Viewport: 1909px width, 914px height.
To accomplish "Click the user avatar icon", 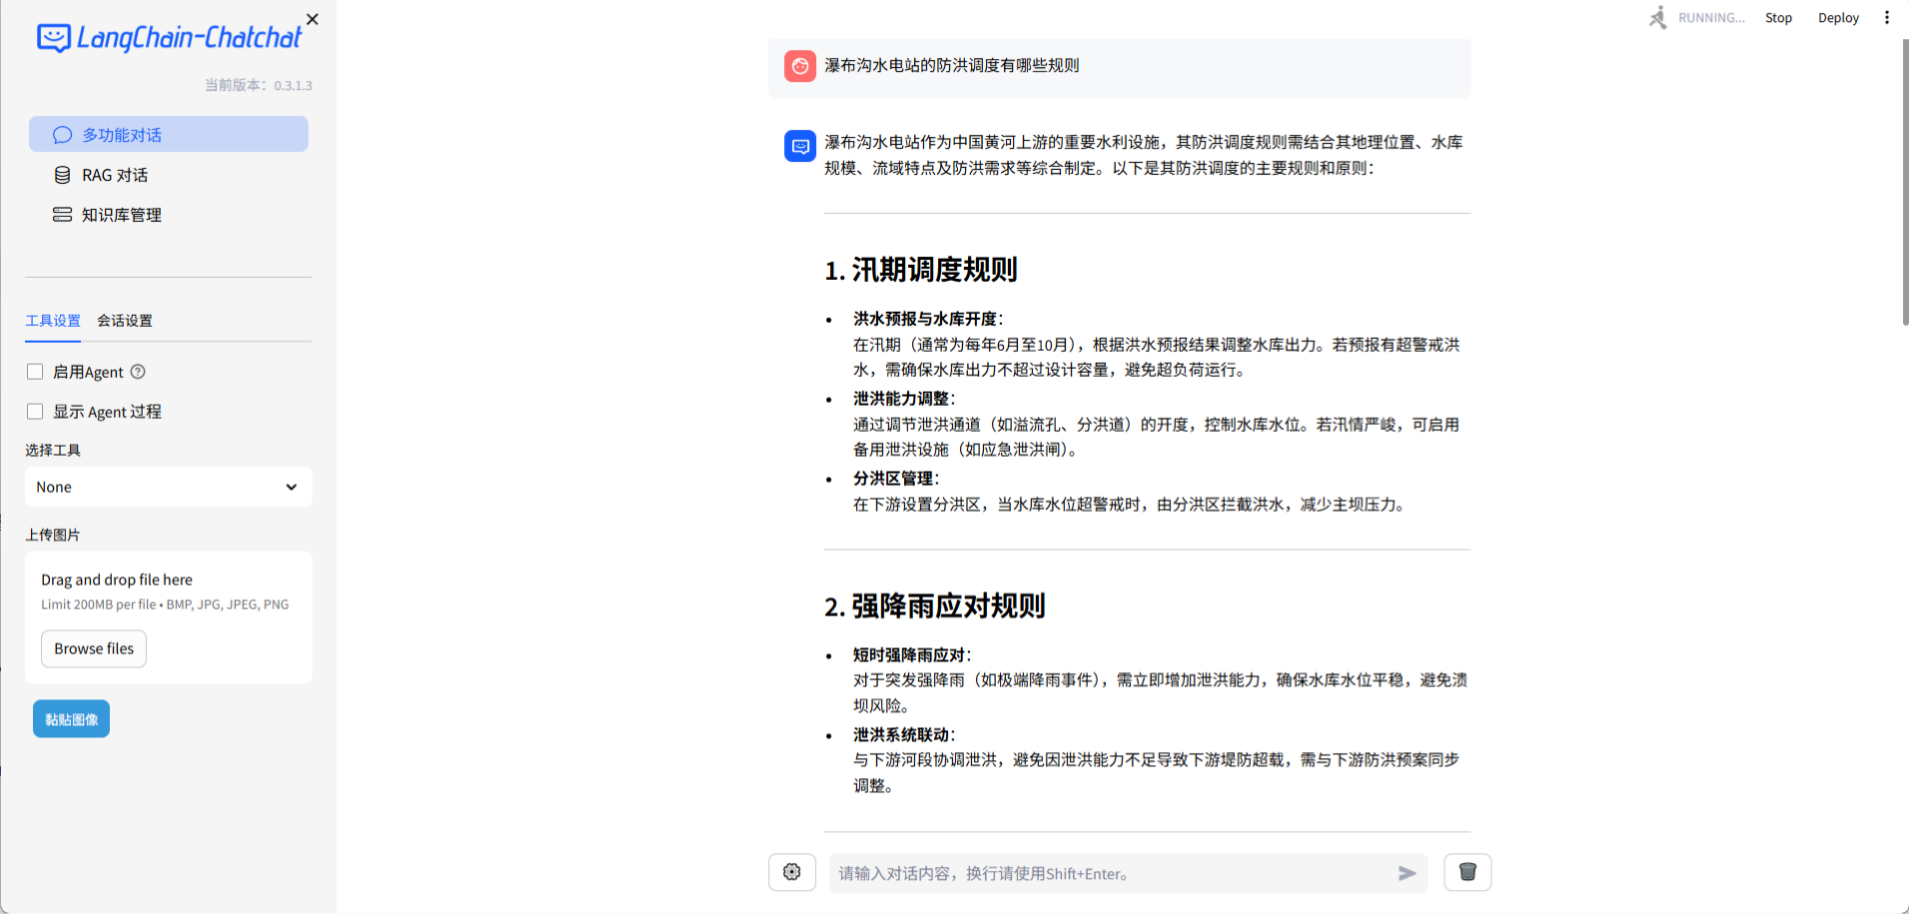I will click(800, 66).
